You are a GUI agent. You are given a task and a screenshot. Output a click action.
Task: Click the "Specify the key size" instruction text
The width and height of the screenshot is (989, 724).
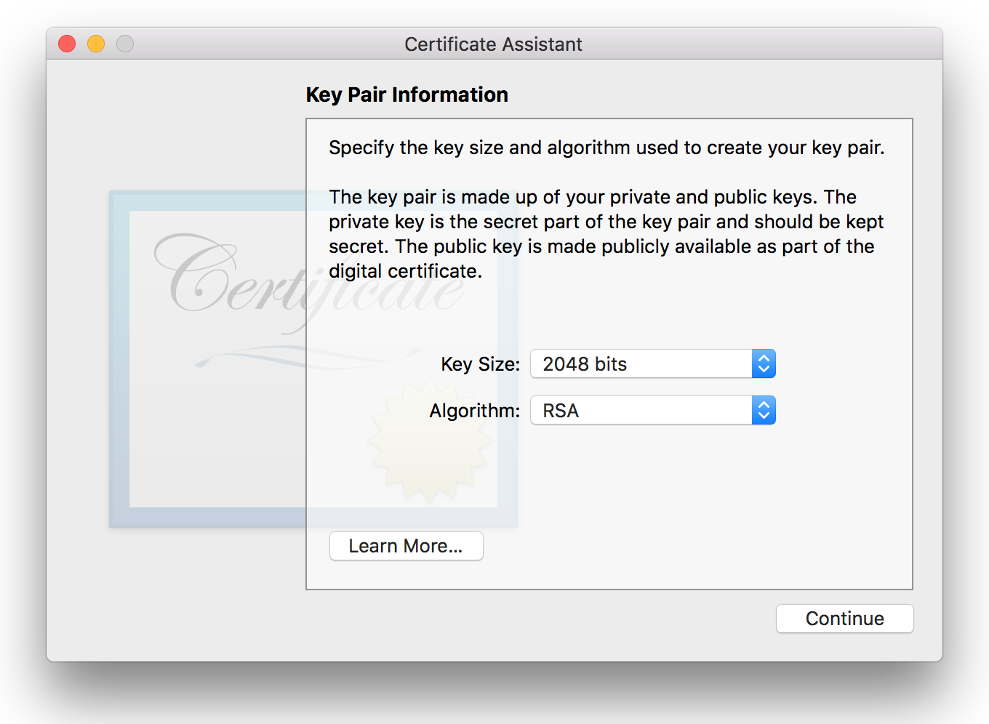[x=606, y=148]
